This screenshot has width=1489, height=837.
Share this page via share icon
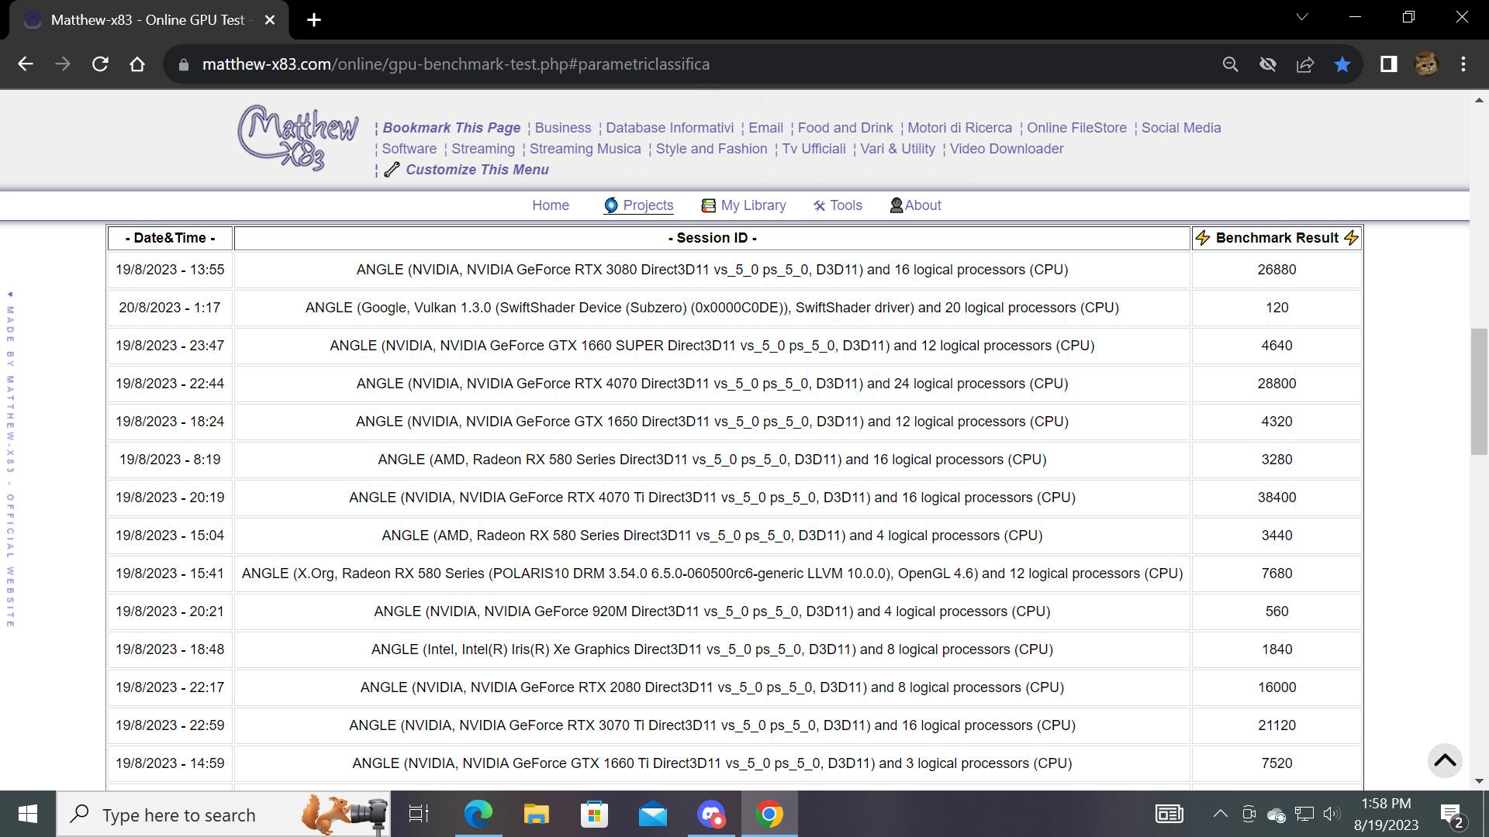1305,64
